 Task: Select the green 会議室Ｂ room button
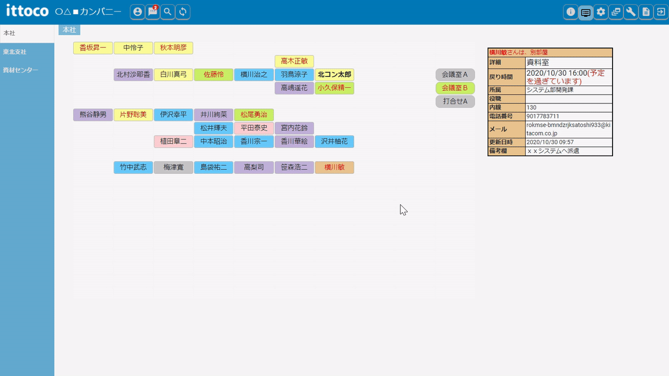[455, 88]
